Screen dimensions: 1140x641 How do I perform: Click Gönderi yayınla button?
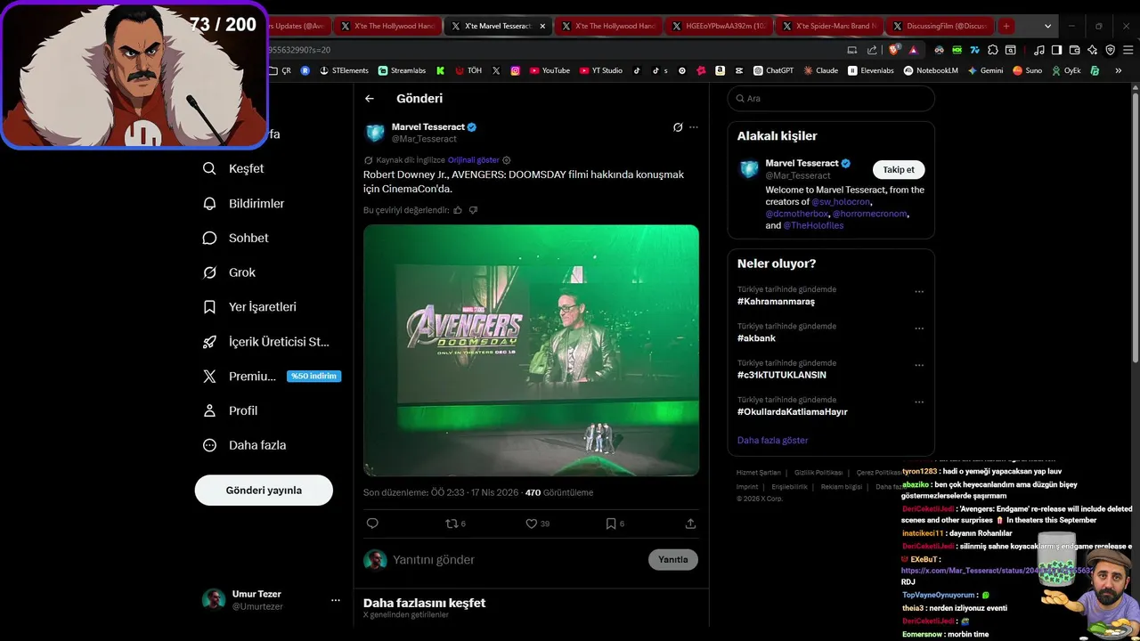(x=264, y=491)
